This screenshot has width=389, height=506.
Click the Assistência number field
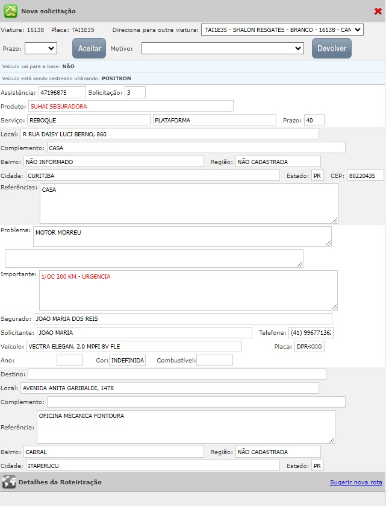tap(62, 93)
